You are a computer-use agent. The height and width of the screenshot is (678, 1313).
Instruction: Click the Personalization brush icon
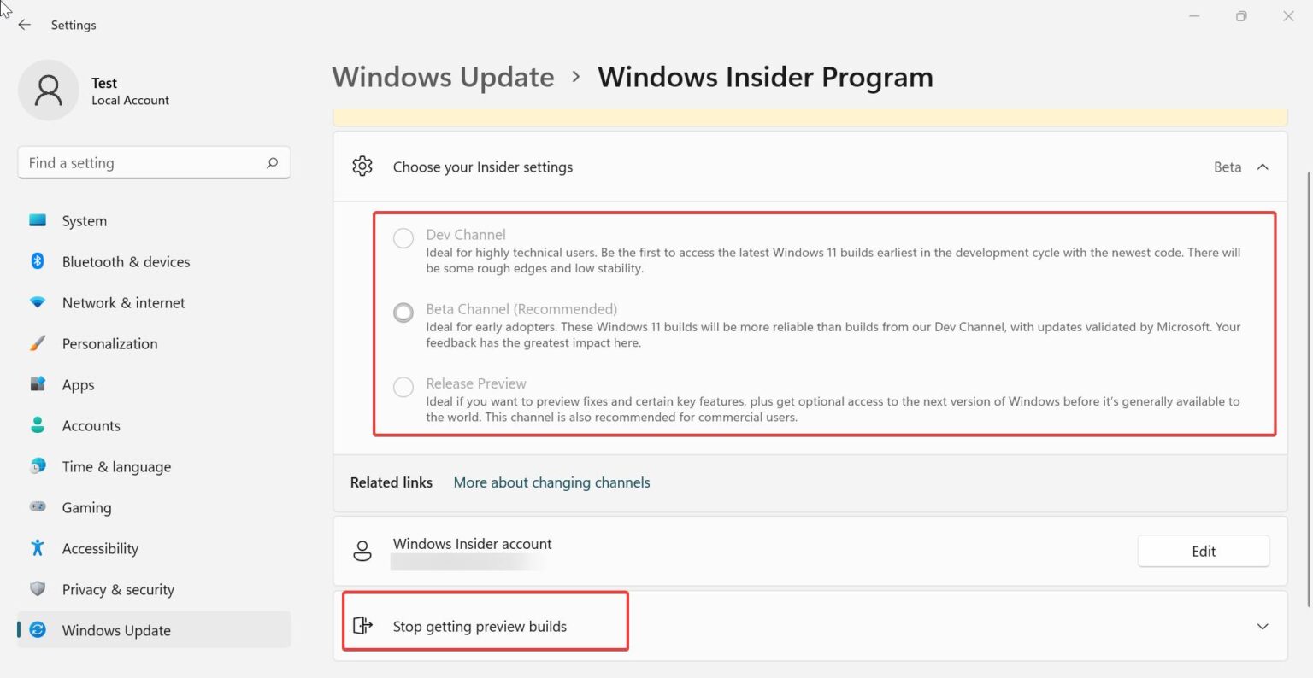[38, 343]
